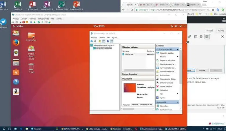The image size is (226, 131).
Task: Click the Turn Off stop icon in VM toolbar
Action: pyautogui.click(x=20, y=22)
